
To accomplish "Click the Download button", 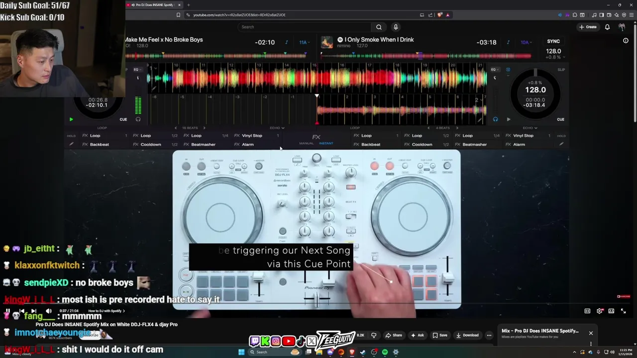I will click(467, 335).
